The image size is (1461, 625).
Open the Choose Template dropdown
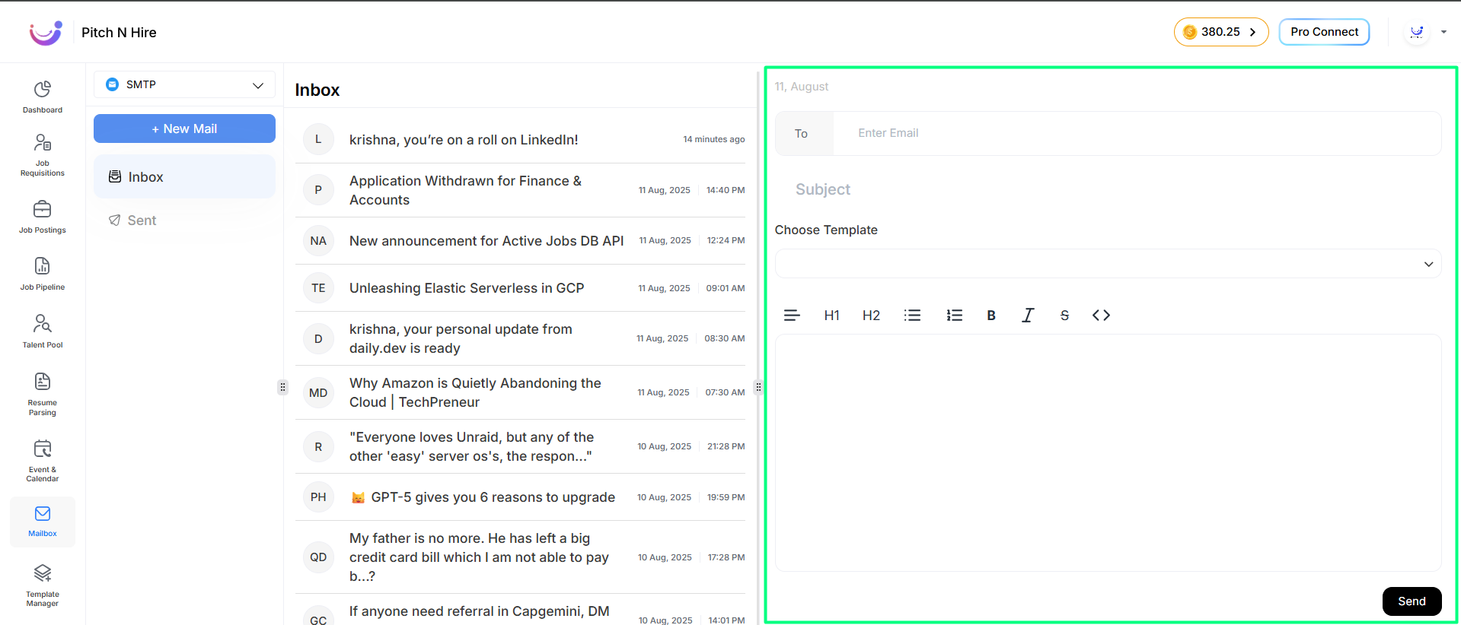[1108, 264]
